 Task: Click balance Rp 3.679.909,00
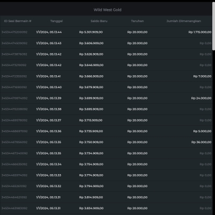pyautogui.click(x=91, y=87)
